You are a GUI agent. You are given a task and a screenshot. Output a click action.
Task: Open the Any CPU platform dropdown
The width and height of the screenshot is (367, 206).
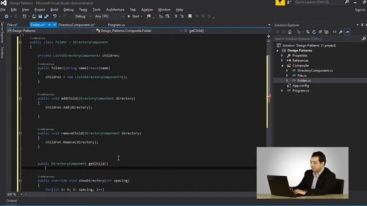click(109, 17)
